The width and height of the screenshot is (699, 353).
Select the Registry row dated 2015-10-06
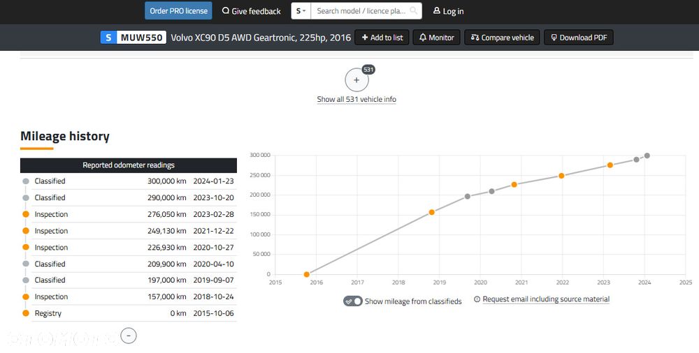pos(129,313)
